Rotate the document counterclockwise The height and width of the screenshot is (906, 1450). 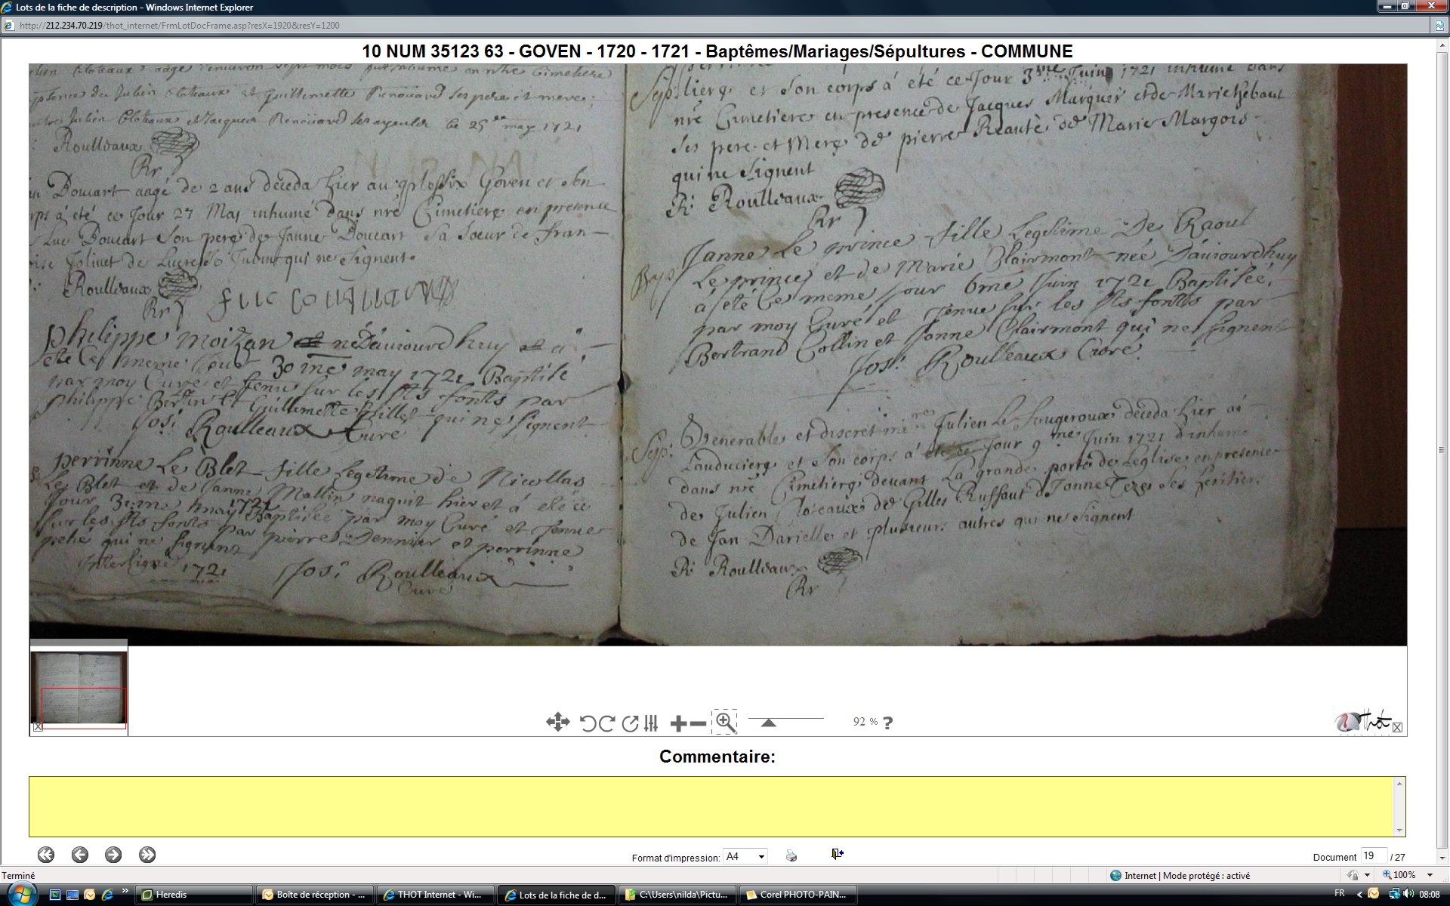588,723
